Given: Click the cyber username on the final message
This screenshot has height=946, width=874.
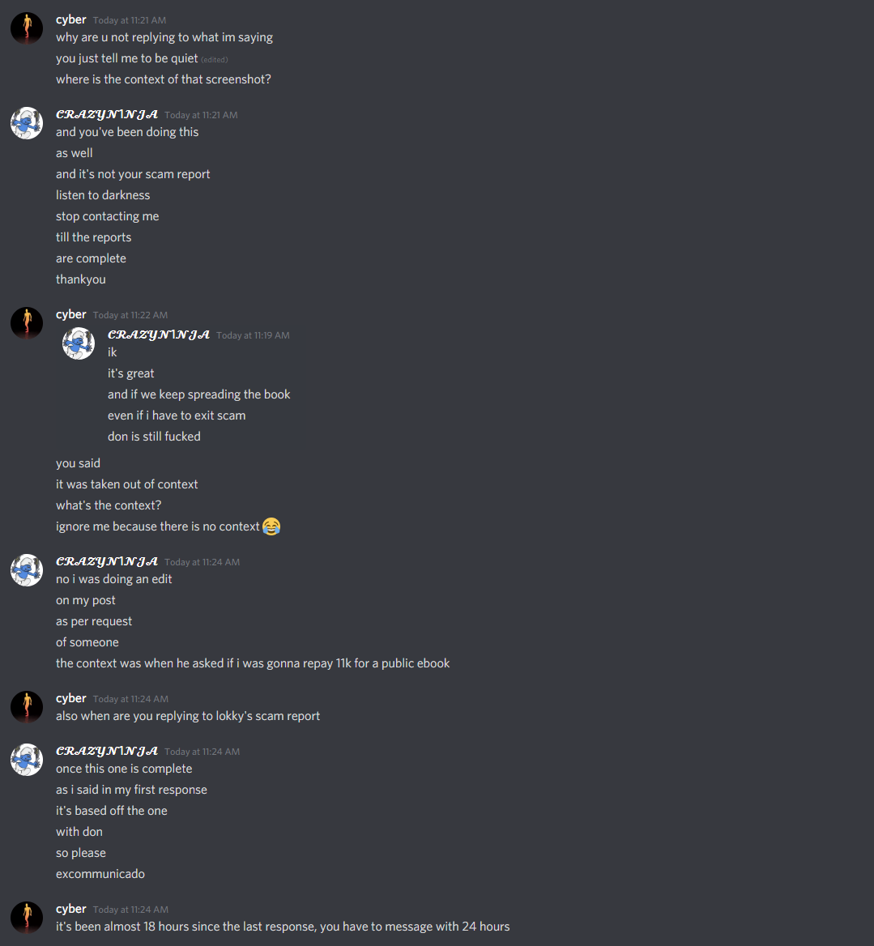Looking at the screenshot, I should click(71, 909).
